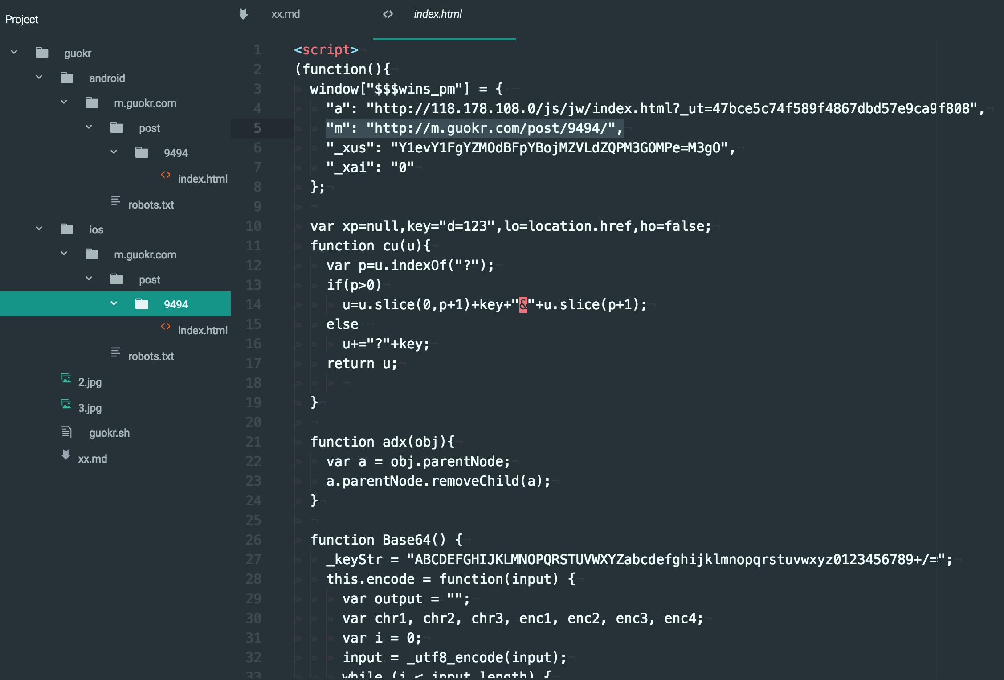This screenshot has height=680, width=1004.
Task: Click the code icon on index.html tab
Action: (x=388, y=14)
